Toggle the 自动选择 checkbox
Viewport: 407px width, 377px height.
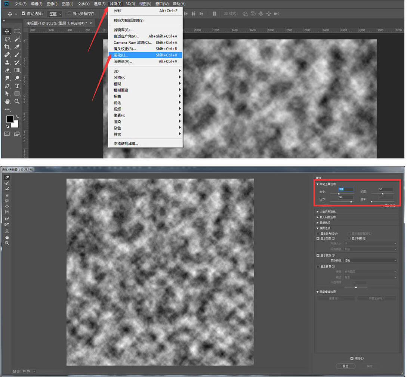coord(24,13)
